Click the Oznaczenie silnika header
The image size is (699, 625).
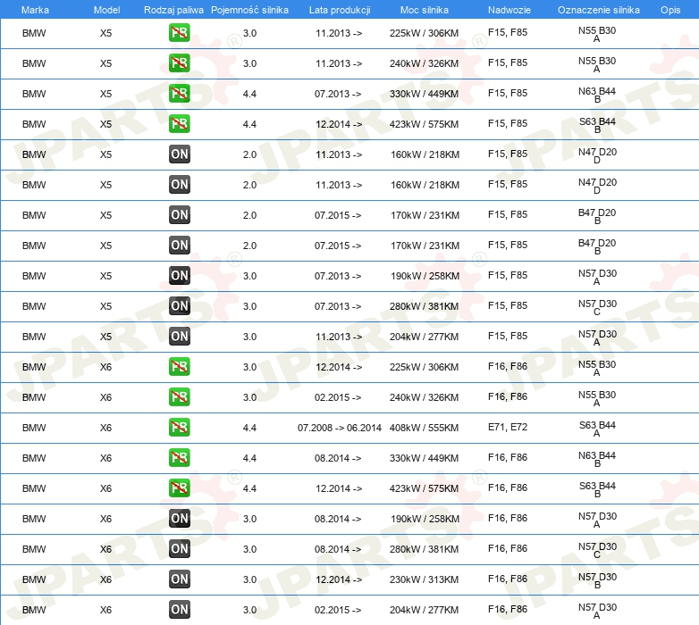(598, 10)
